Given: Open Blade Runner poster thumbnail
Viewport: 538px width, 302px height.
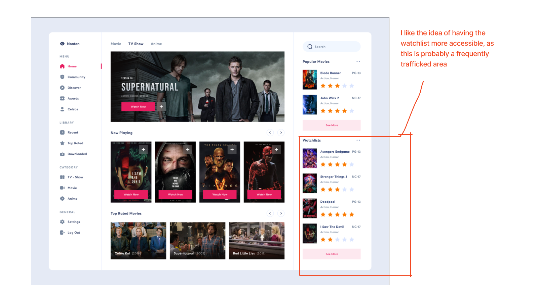Looking at the screenshot, I should click(x=310, y=80).
